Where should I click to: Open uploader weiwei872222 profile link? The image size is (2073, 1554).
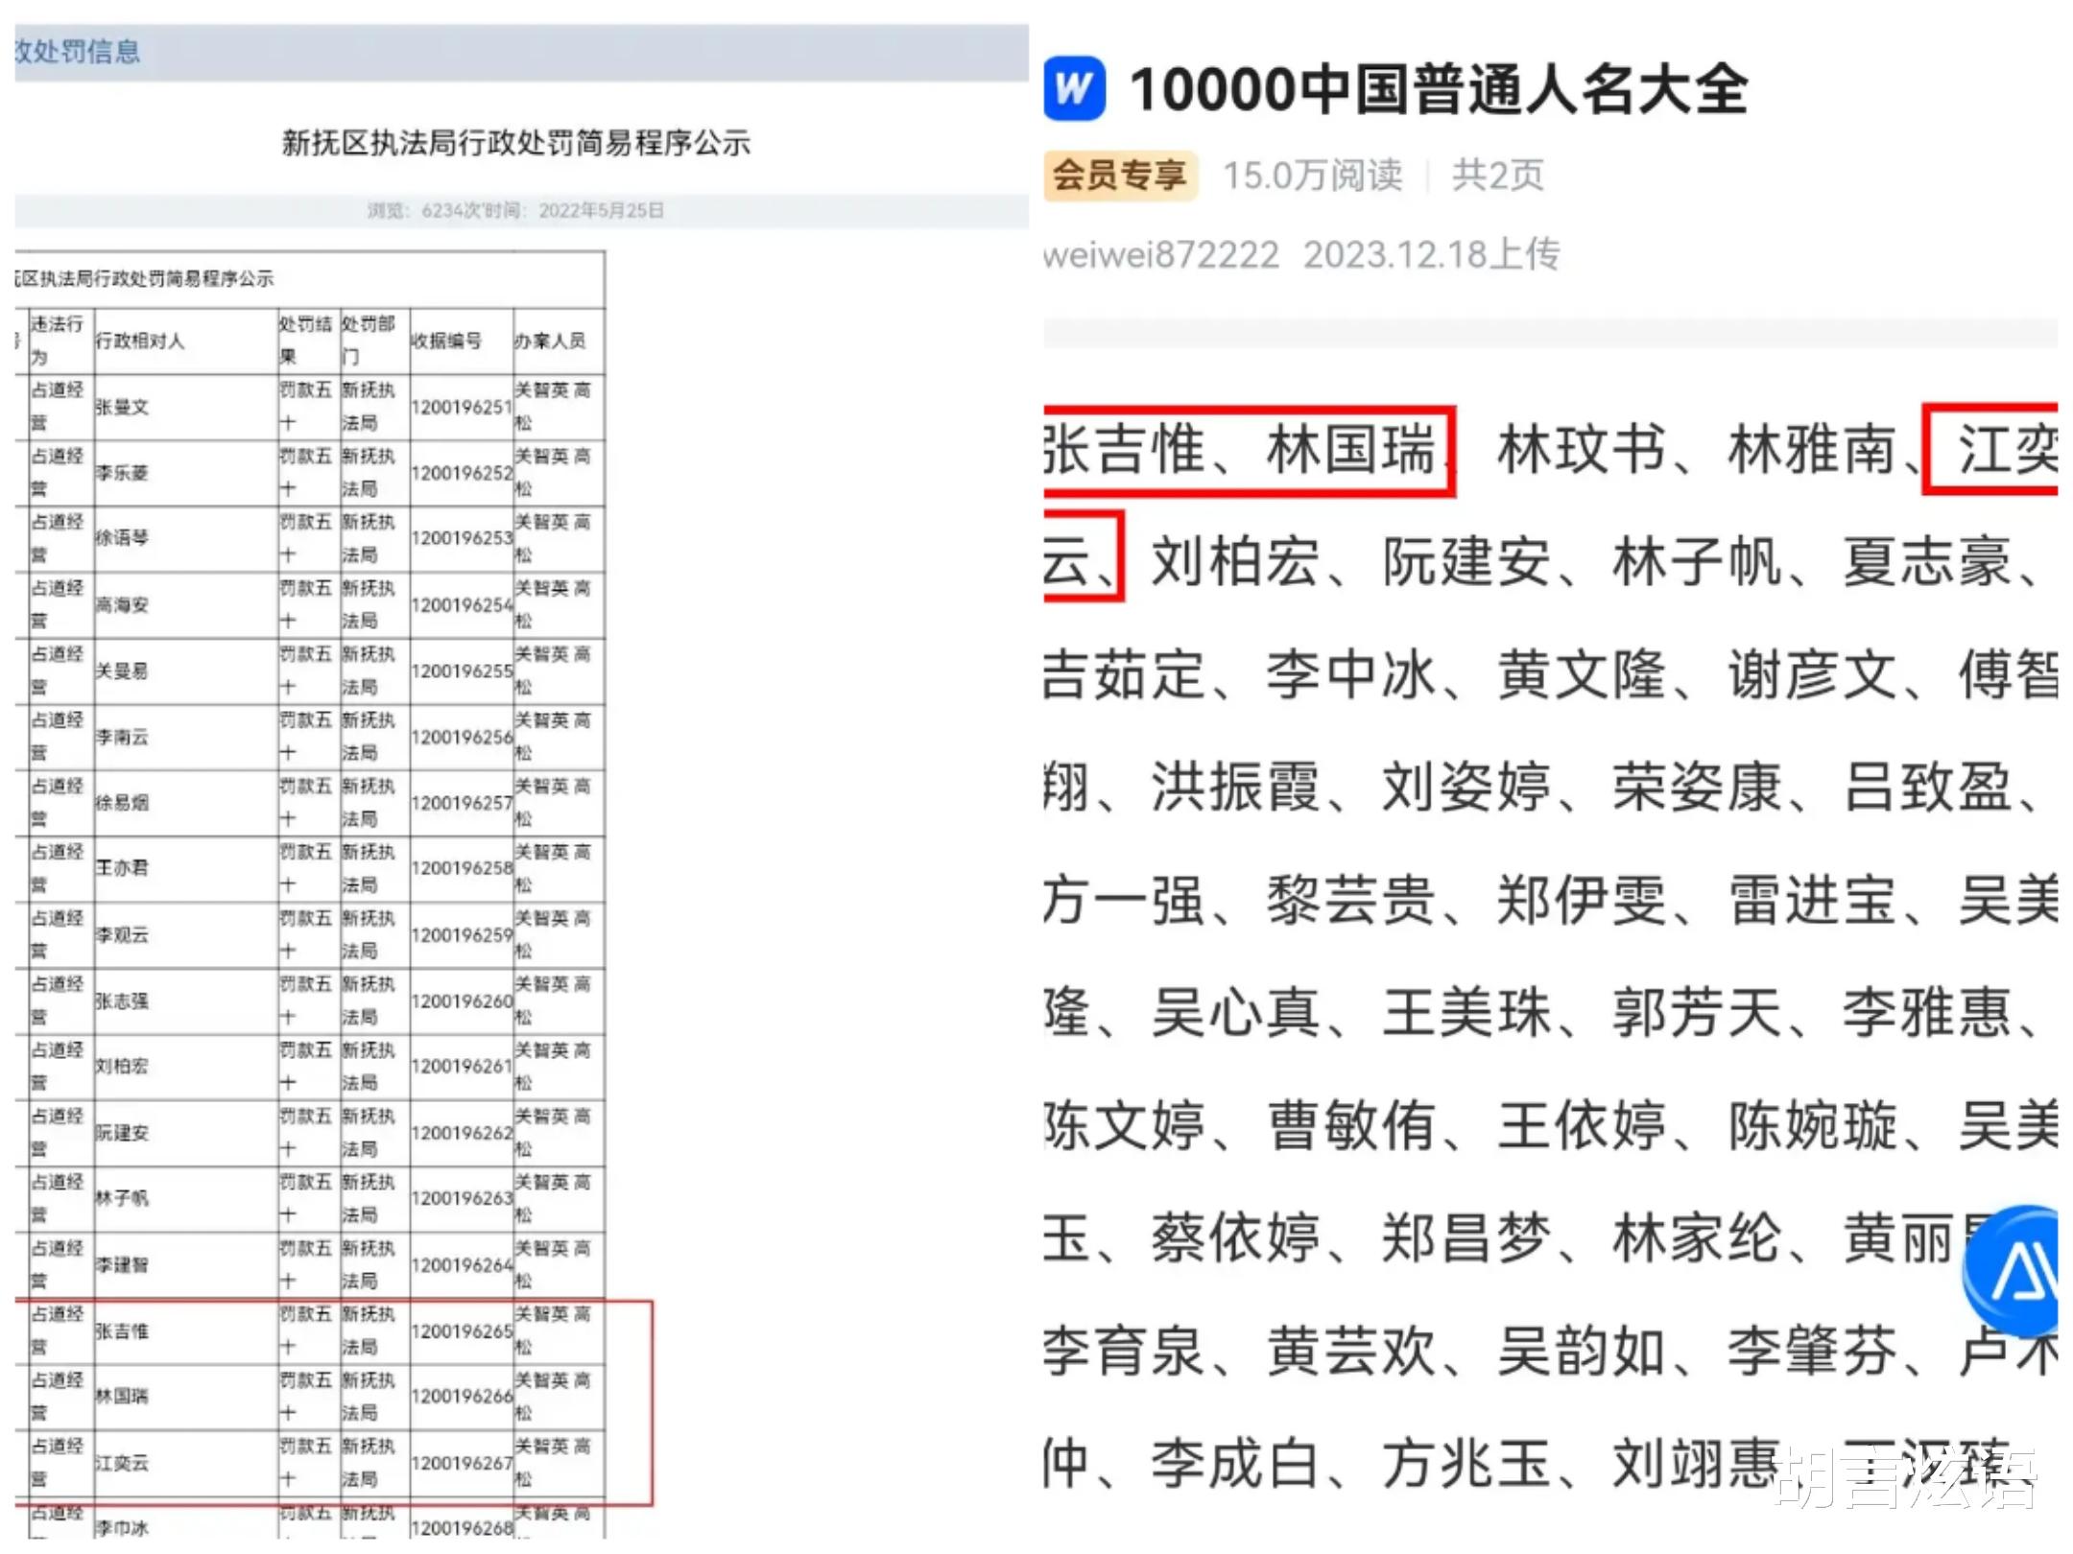click(1161, 255)
